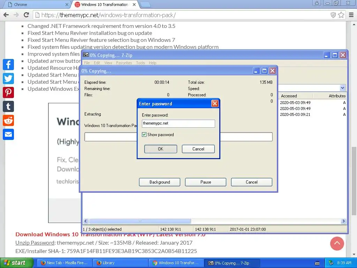
Task: Open 7-Zip Tools menu
Action: click(x=140, y=63)
